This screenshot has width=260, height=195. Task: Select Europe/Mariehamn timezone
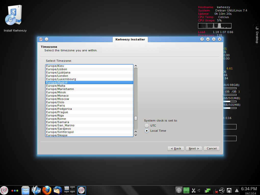click(89, 89)
